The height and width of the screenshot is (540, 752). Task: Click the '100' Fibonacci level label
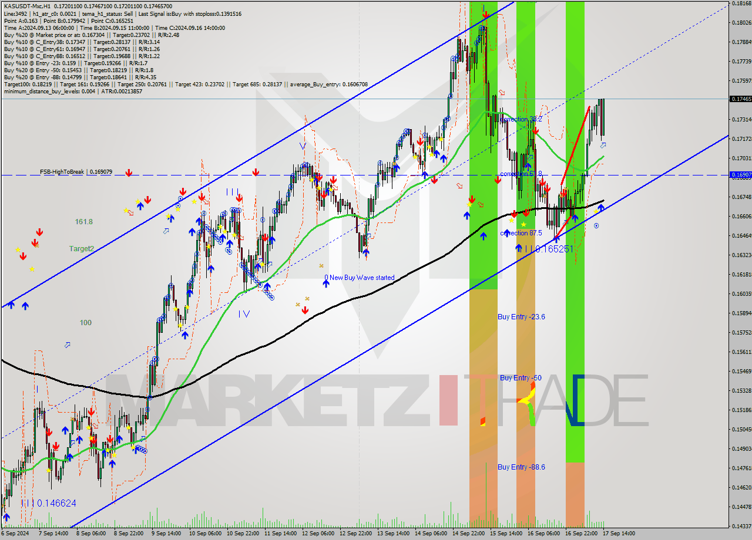(x=86, y=323)
